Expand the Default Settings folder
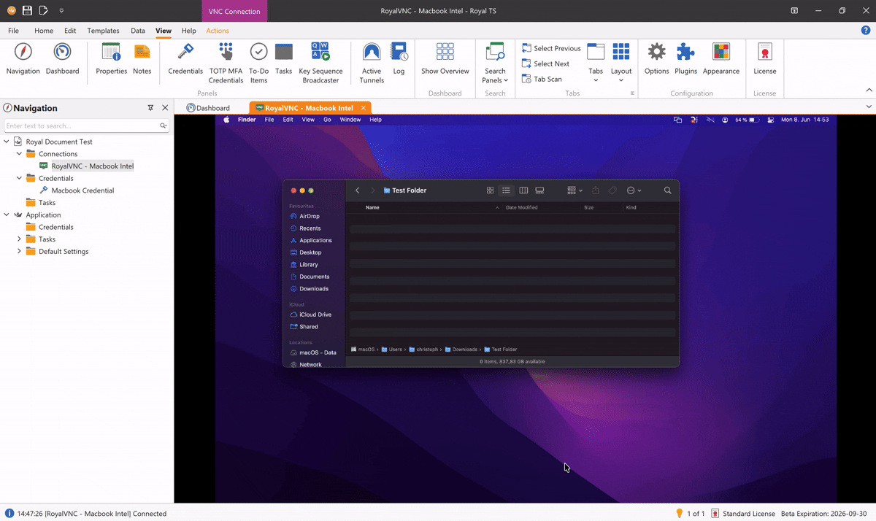This screenshot has width=876, height=521. [19, 251]
